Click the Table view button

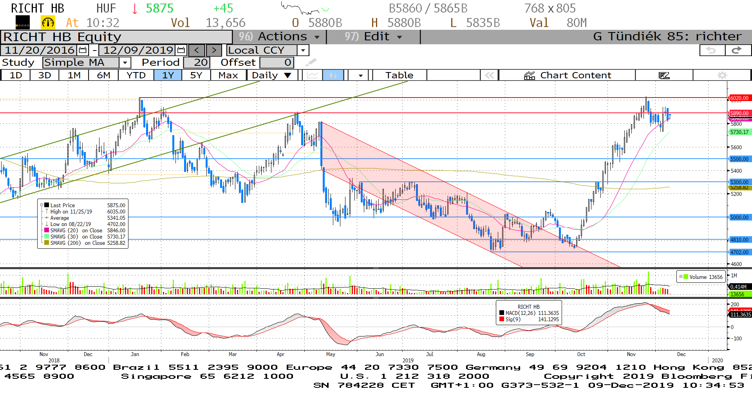pos(399,75)
